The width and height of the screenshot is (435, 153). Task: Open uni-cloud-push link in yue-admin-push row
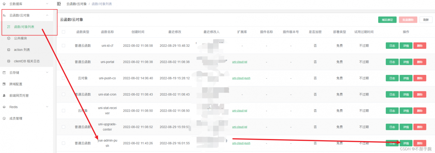[x=241, y=144]
